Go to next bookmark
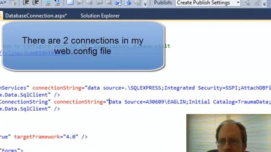 coord(89,3)
